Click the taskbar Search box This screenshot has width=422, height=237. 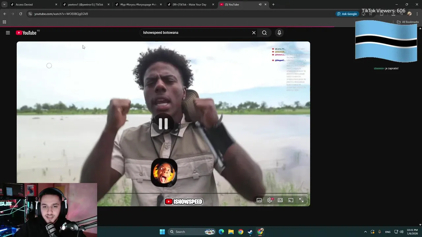point(192,232)
